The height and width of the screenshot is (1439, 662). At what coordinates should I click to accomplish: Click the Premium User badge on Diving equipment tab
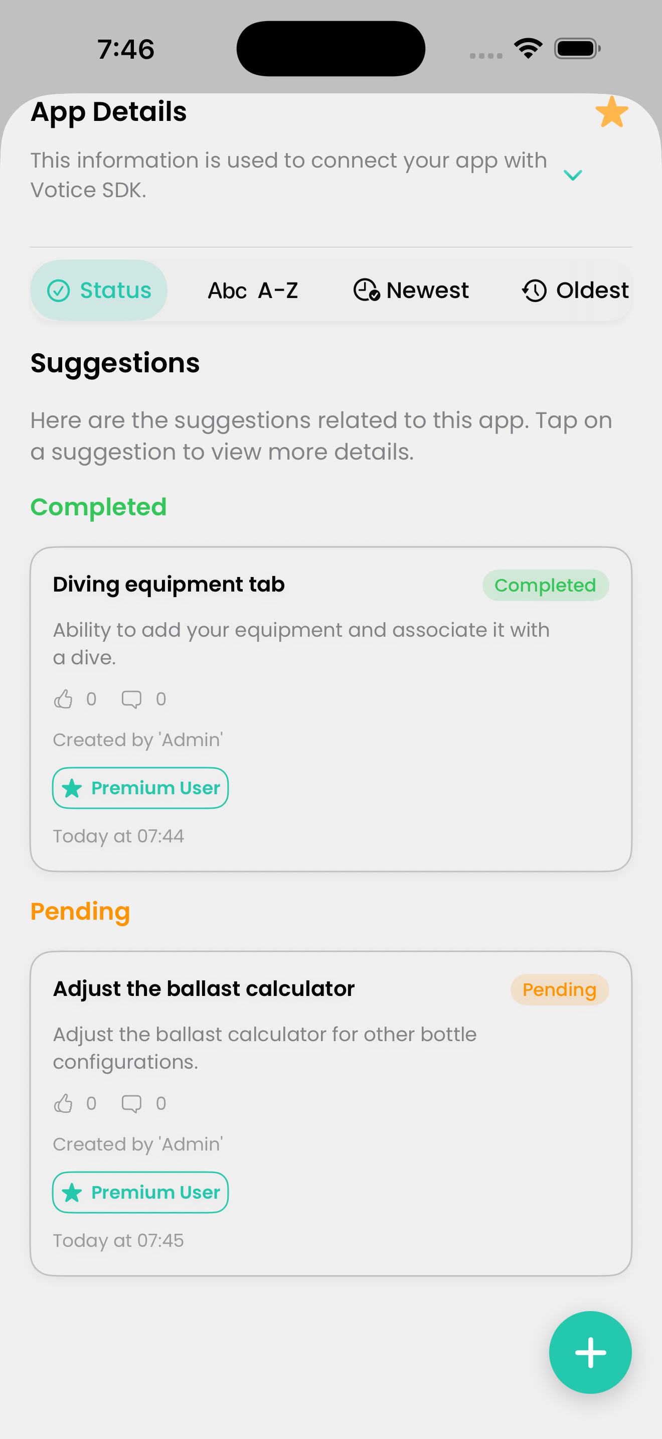139,788
